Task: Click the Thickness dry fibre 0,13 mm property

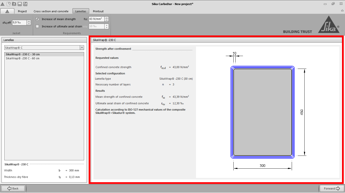Action: [42, 177]
